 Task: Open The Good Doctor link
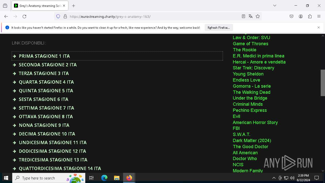pos(250,147)
